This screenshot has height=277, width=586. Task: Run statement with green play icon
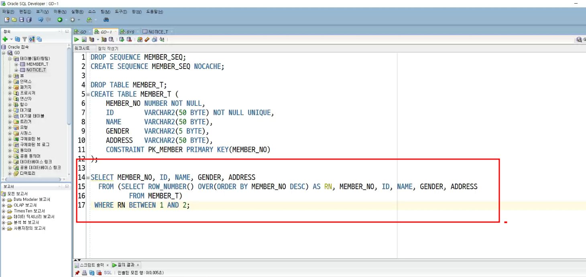point(77,39)
